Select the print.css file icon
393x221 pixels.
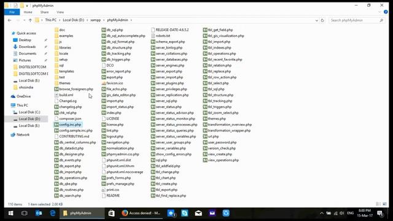click(x=104, y=190)
